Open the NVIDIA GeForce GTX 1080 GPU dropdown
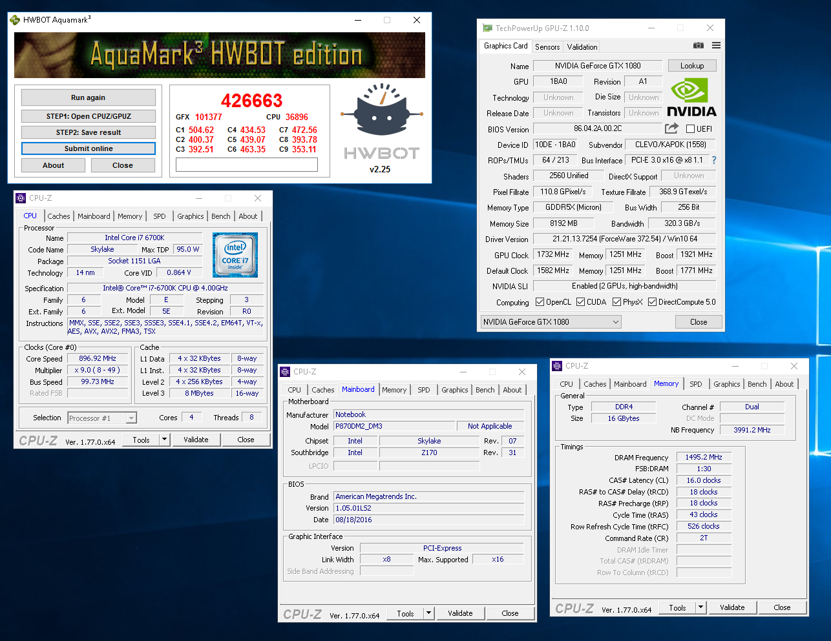 tap(551, 321)
